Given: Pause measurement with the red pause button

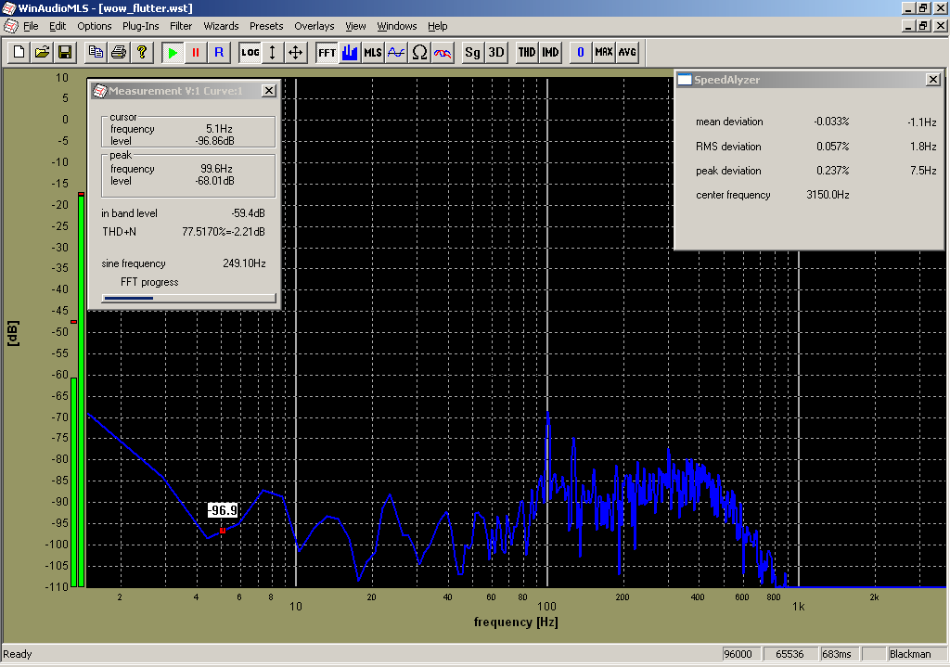Looking at the screenshot, I should 196,53.
